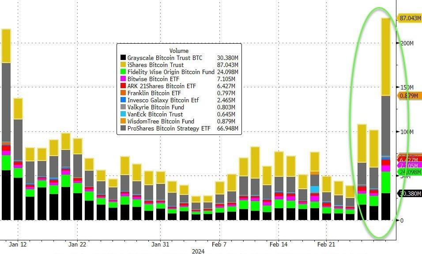The image size is (422, 254).
Task: Click the cyan VanEck Bitcoin Trust legend swatch
Action: (123, 114)
